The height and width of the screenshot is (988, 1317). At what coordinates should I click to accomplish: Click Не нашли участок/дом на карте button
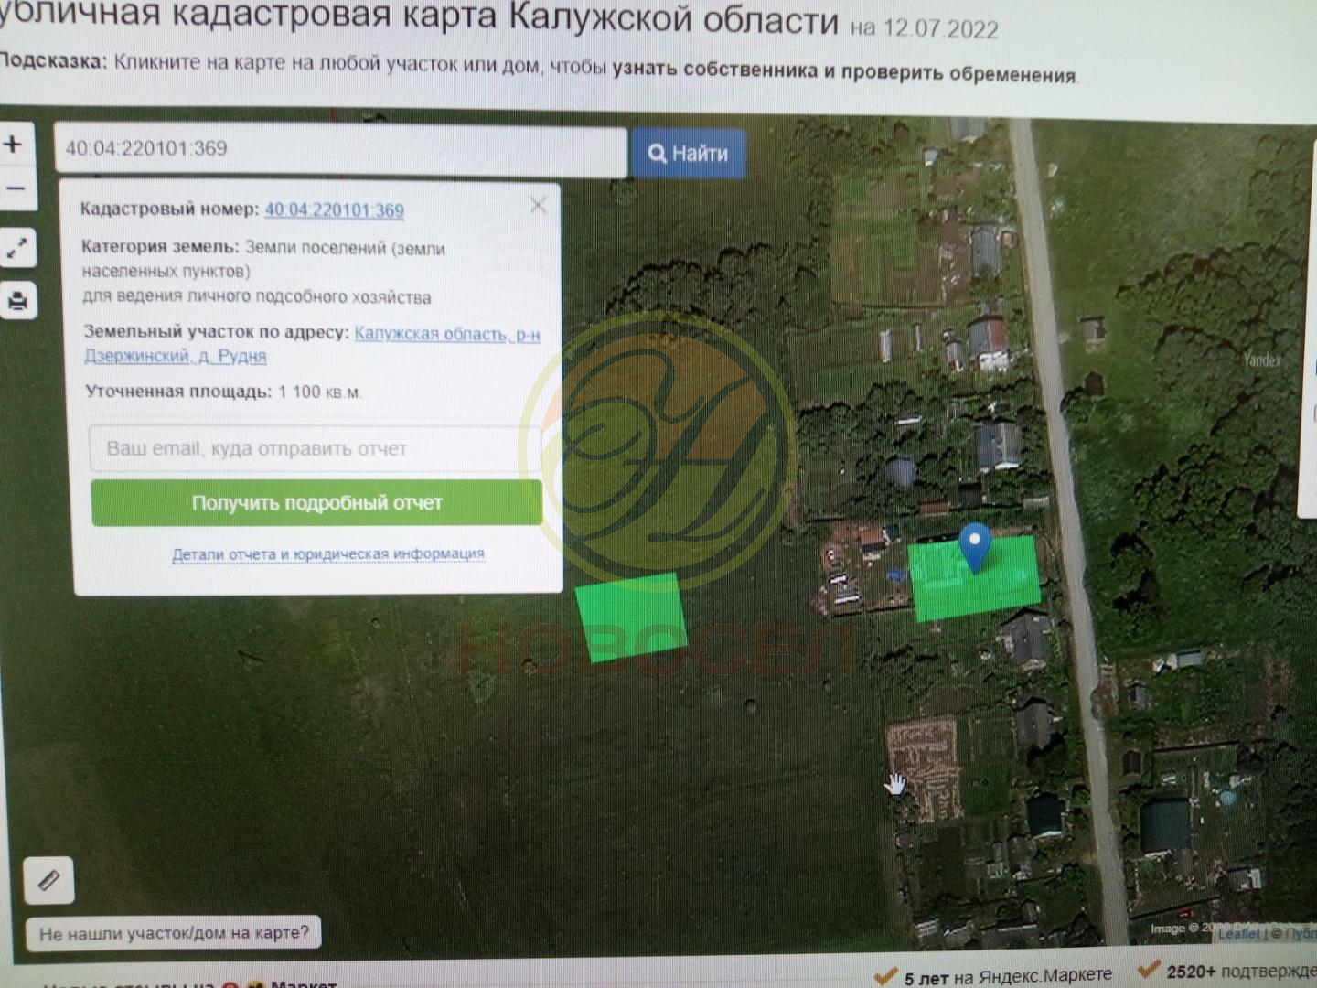174,933
